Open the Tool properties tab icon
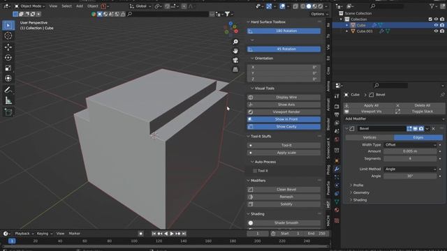The image size is (447, 251). 337,96
